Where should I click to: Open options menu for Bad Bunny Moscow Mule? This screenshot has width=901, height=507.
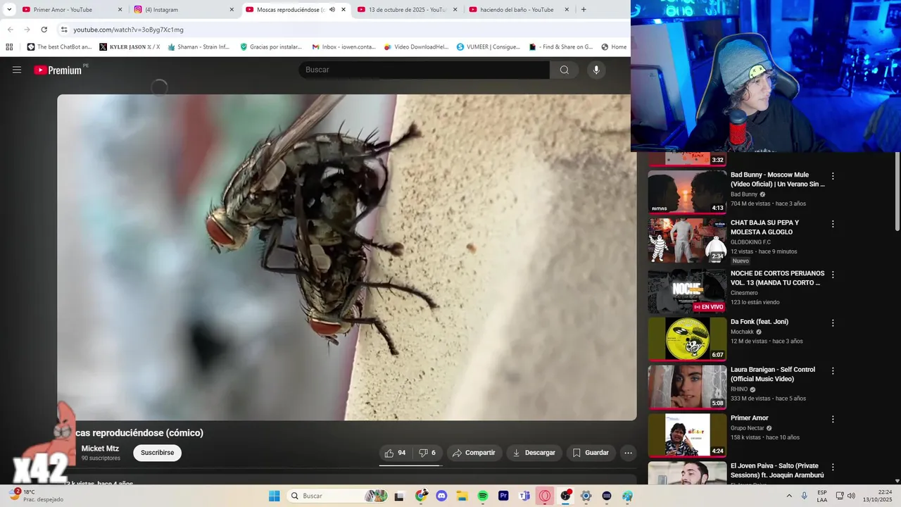[833, 176]
